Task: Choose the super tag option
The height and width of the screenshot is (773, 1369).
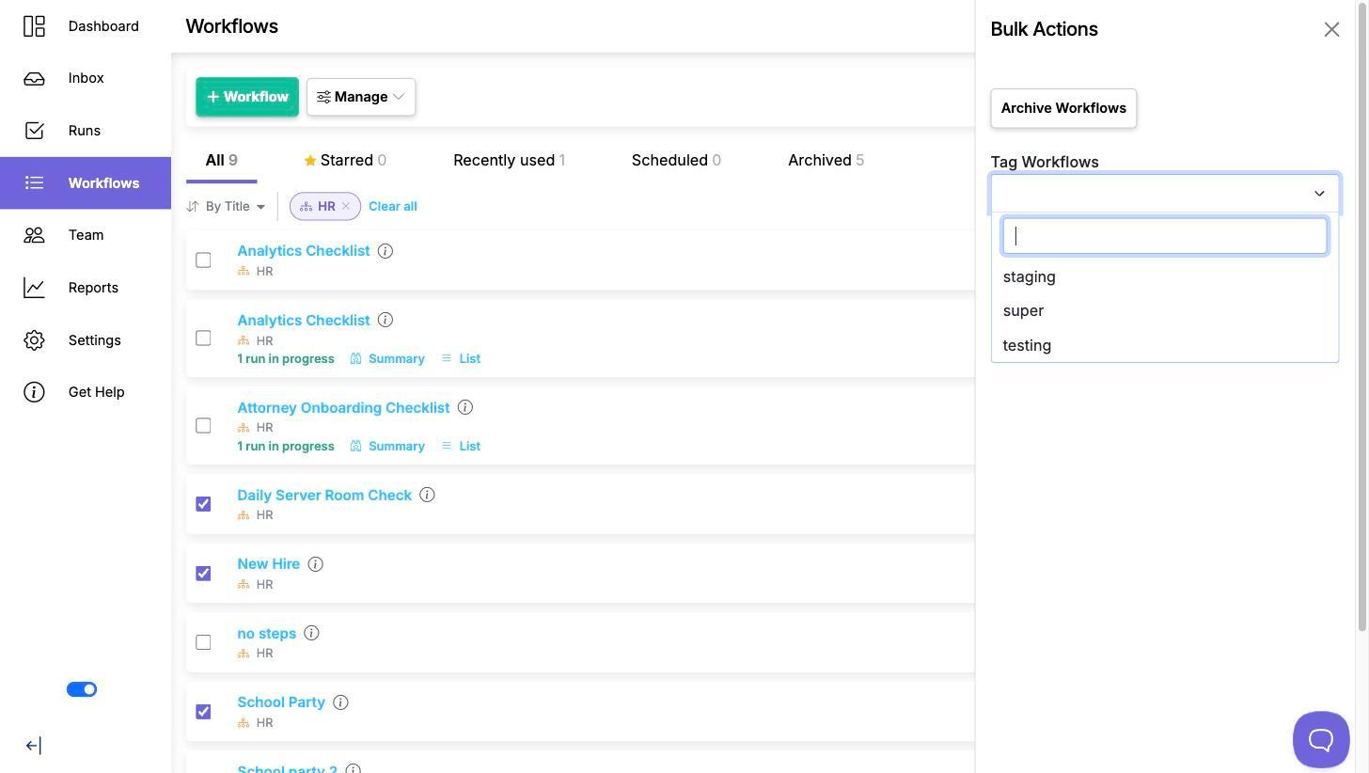Action: [1165, 310]
